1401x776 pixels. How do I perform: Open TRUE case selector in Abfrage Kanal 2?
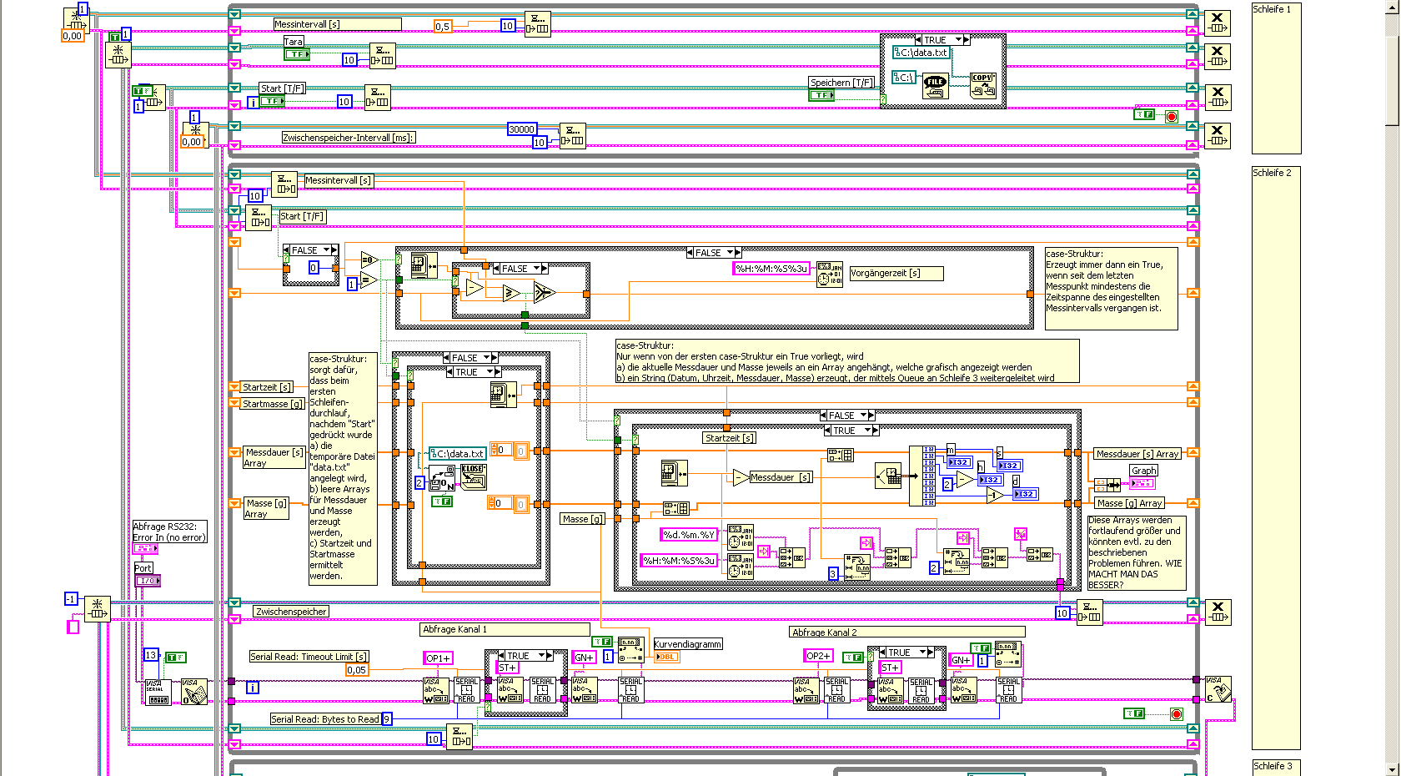pyautogui.click(x=906, y=653)
